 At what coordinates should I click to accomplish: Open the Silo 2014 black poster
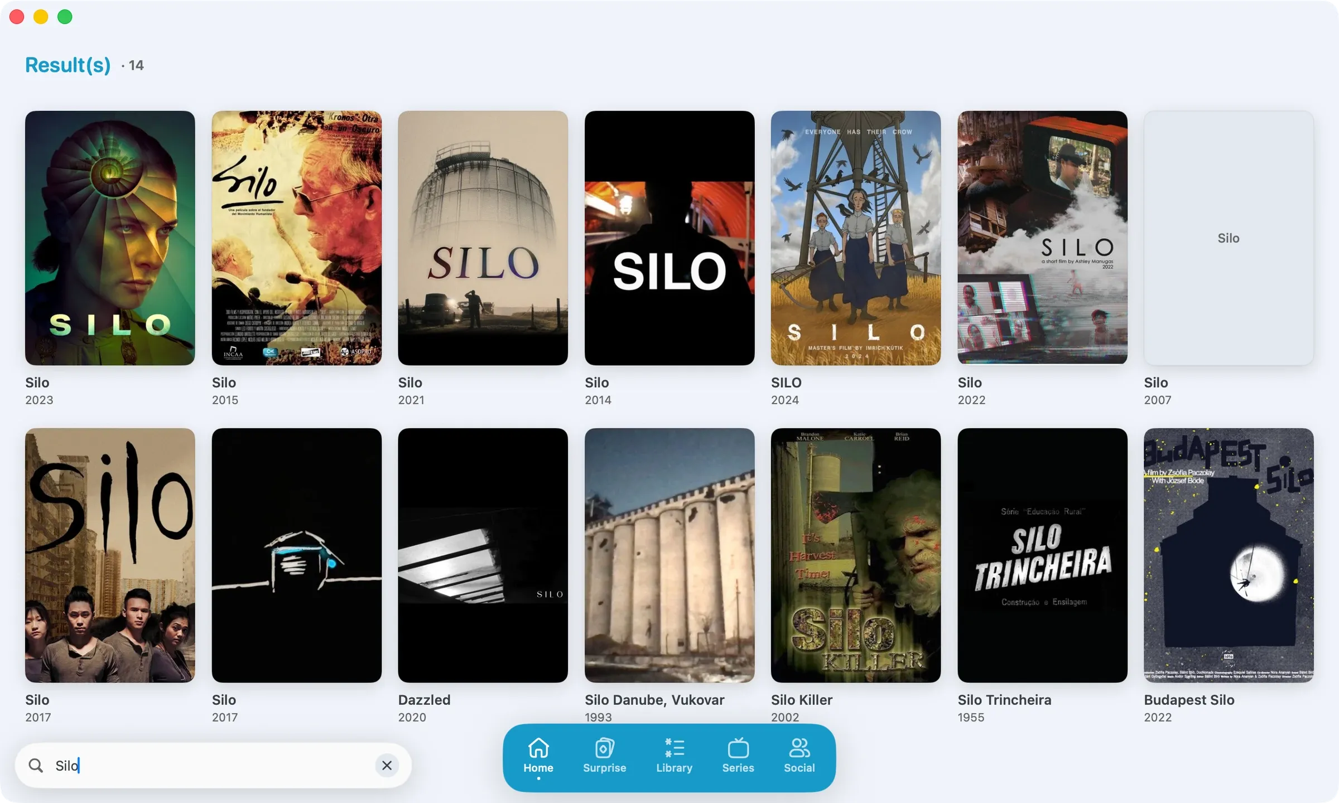(x=669, y=238)
